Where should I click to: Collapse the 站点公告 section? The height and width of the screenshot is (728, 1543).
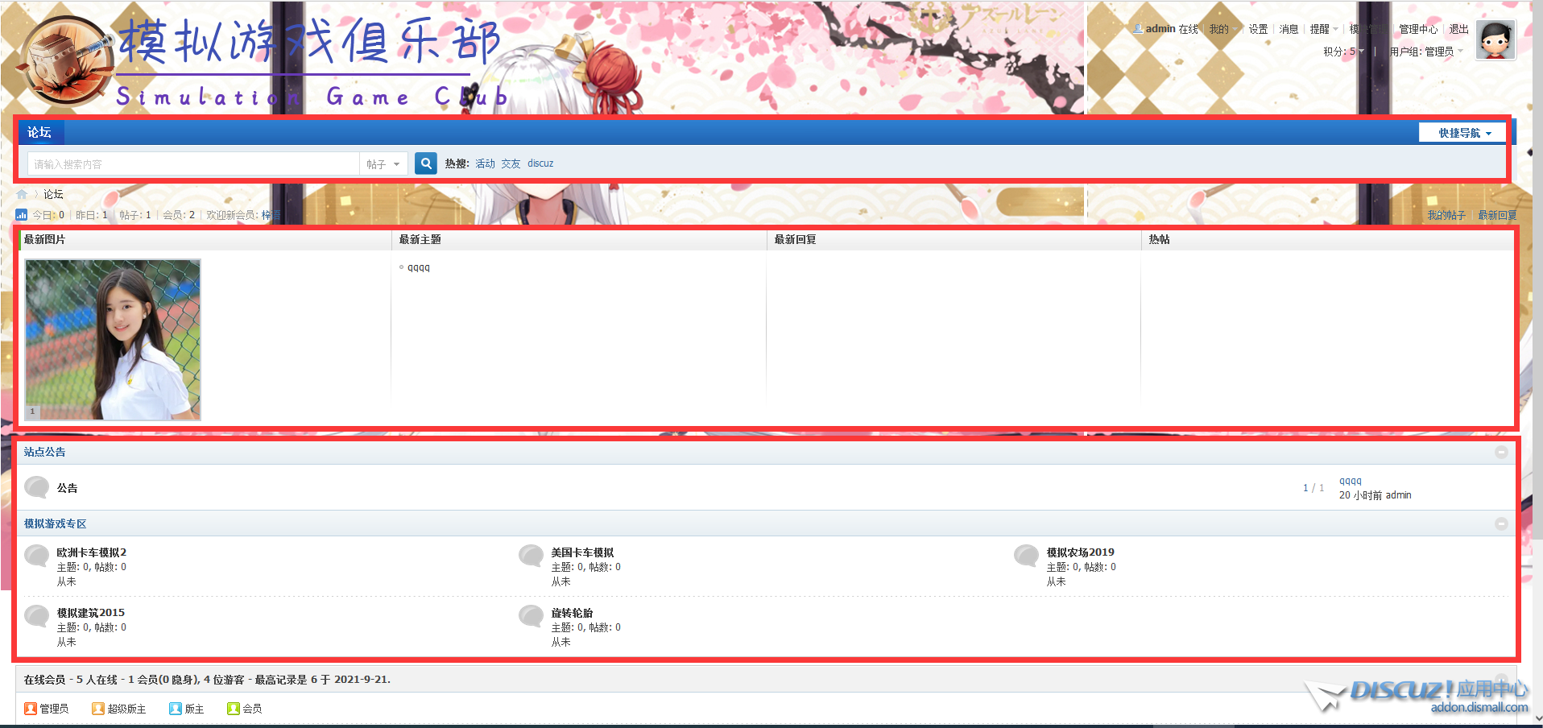pos(1501,452)
